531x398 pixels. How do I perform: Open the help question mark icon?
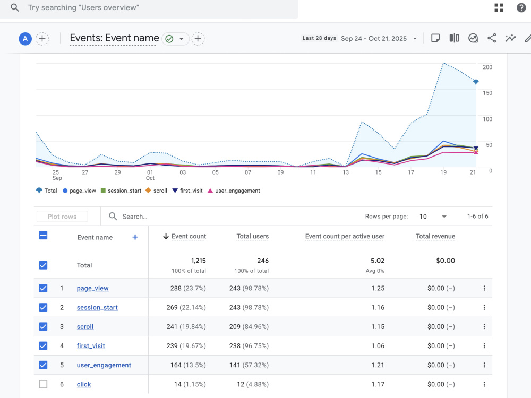pyautogui.click(x=521, y=7)
